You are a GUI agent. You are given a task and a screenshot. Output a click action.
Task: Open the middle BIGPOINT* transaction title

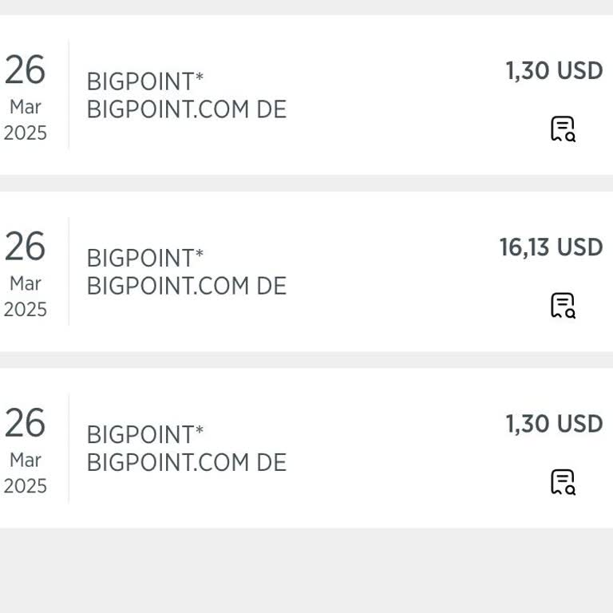click(x=145, y=258)
